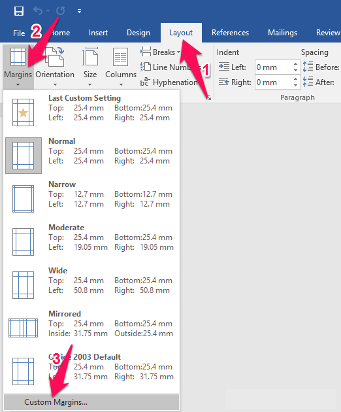Increase the Left indent value with stepper
341x412 pixels.
click(295, 64)
